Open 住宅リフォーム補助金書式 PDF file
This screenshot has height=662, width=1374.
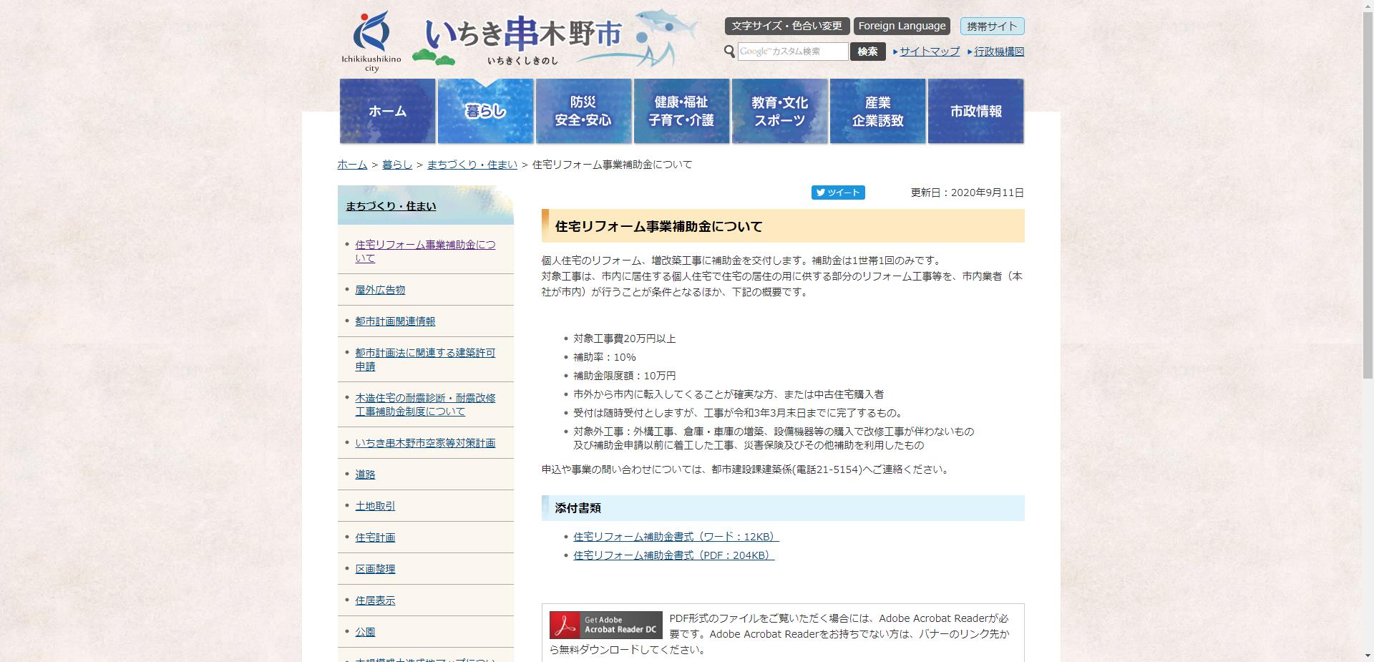click(671, 555)
